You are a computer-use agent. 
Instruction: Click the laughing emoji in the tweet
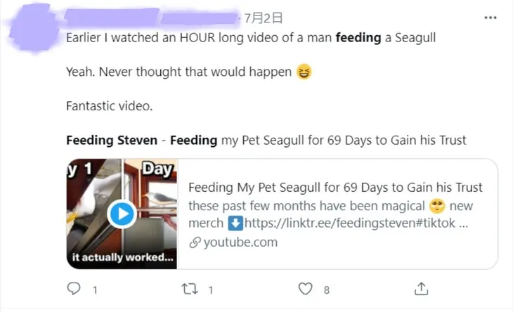[304, 72]
